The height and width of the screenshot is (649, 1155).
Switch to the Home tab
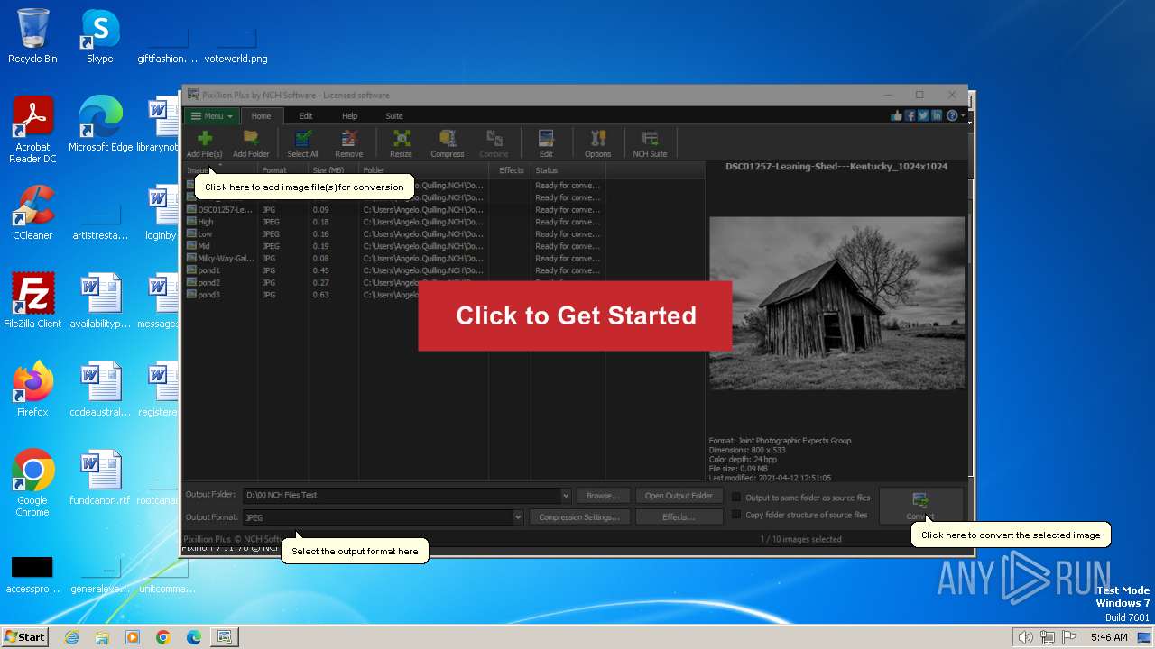261,116
